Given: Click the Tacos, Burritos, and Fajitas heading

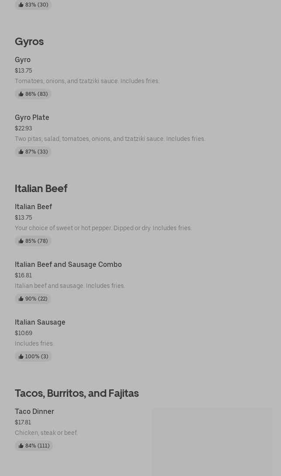Looking at the screenshot, I should [x=77, y=393].
